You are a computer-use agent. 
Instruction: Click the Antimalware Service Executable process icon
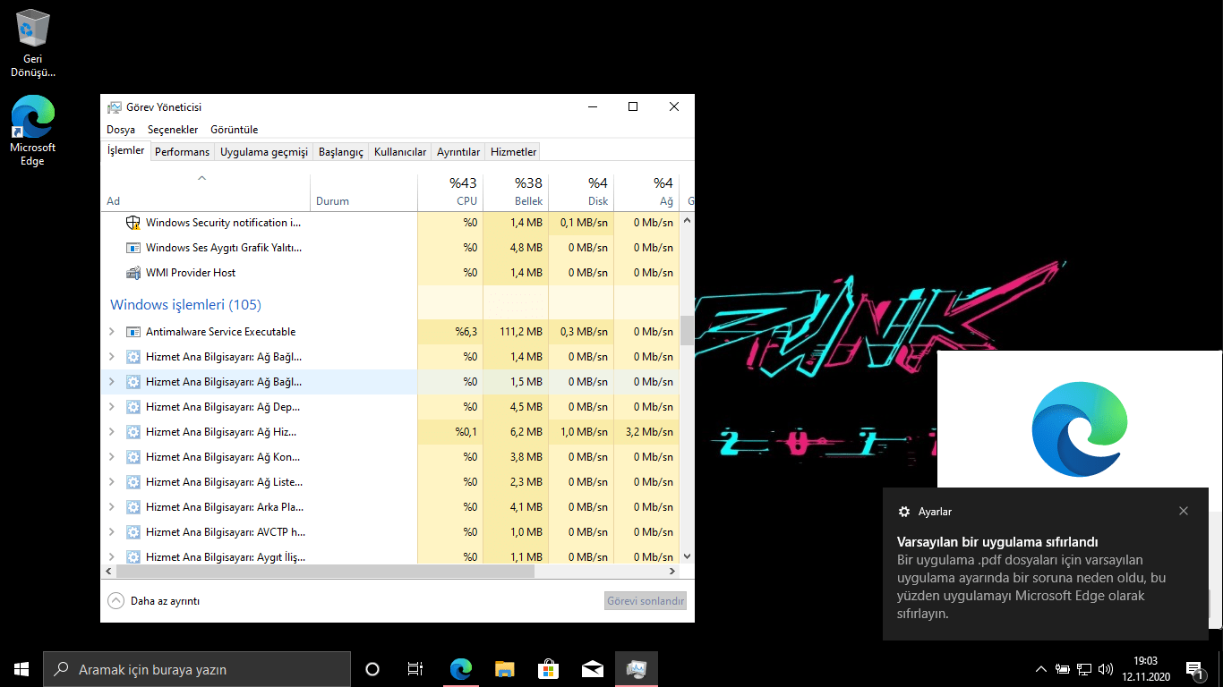tap(133, 332)
